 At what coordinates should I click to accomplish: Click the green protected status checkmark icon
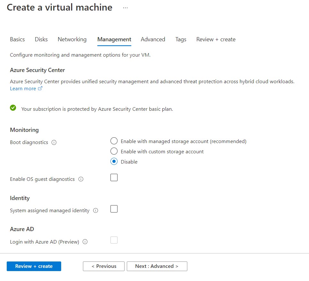coord(13,108)
